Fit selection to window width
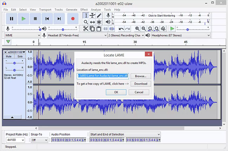228x151 pixels. click(x=150, y=29)
